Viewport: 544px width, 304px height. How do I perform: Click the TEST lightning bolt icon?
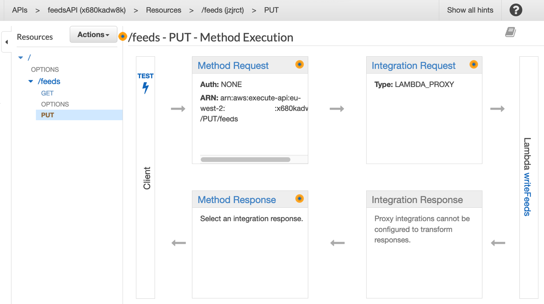point(145,88)
